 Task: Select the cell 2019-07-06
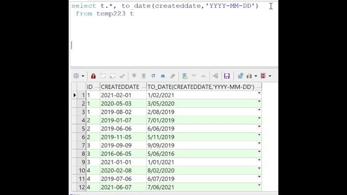click(123, 179)
